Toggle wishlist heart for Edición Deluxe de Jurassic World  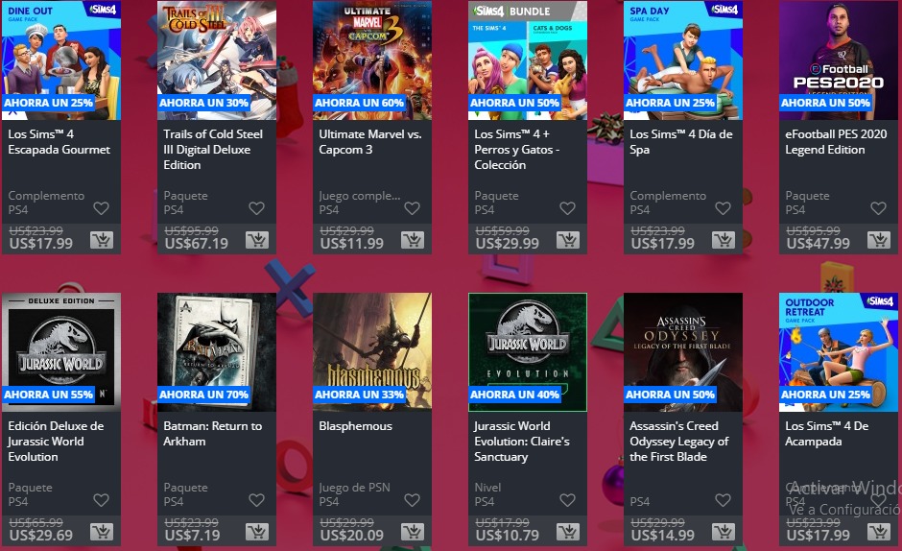[x=102, y=500]
